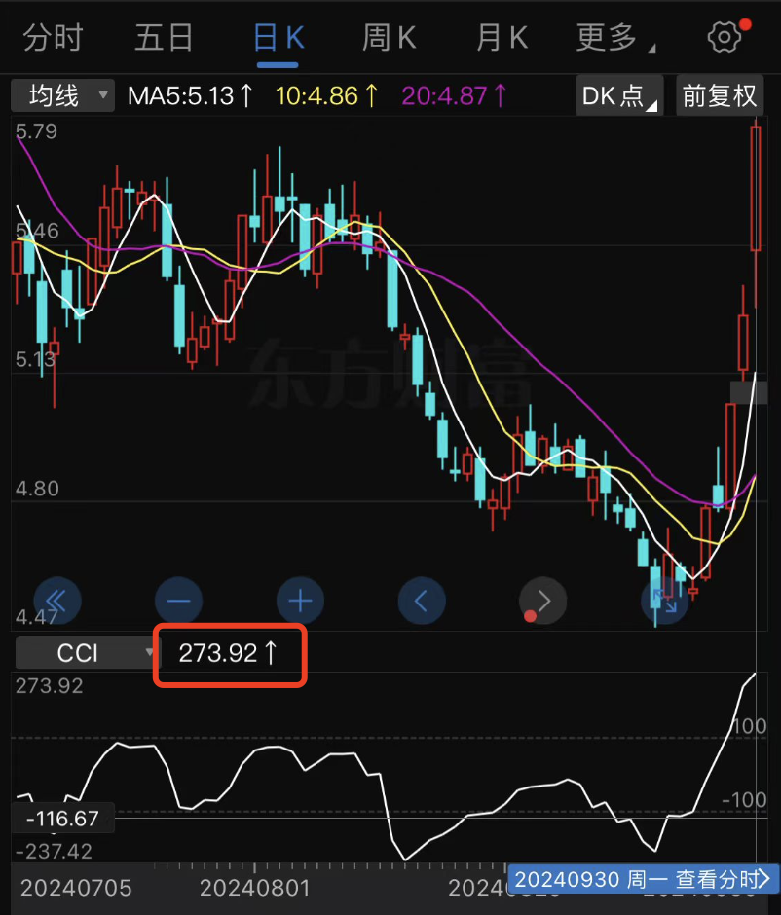Move crosshair right with next arrow

tap(542, 601)
